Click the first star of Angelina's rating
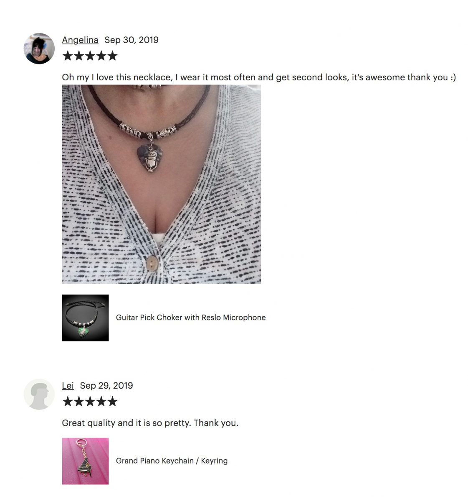 [67, 56]
